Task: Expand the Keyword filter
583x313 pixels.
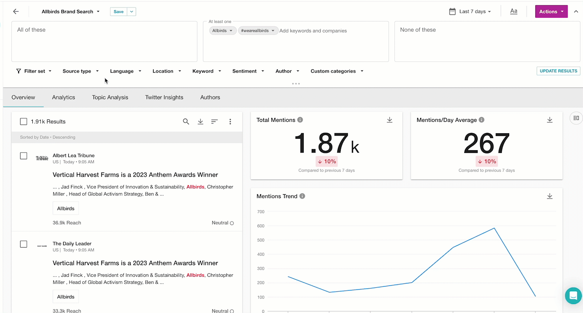Action: 207,71
